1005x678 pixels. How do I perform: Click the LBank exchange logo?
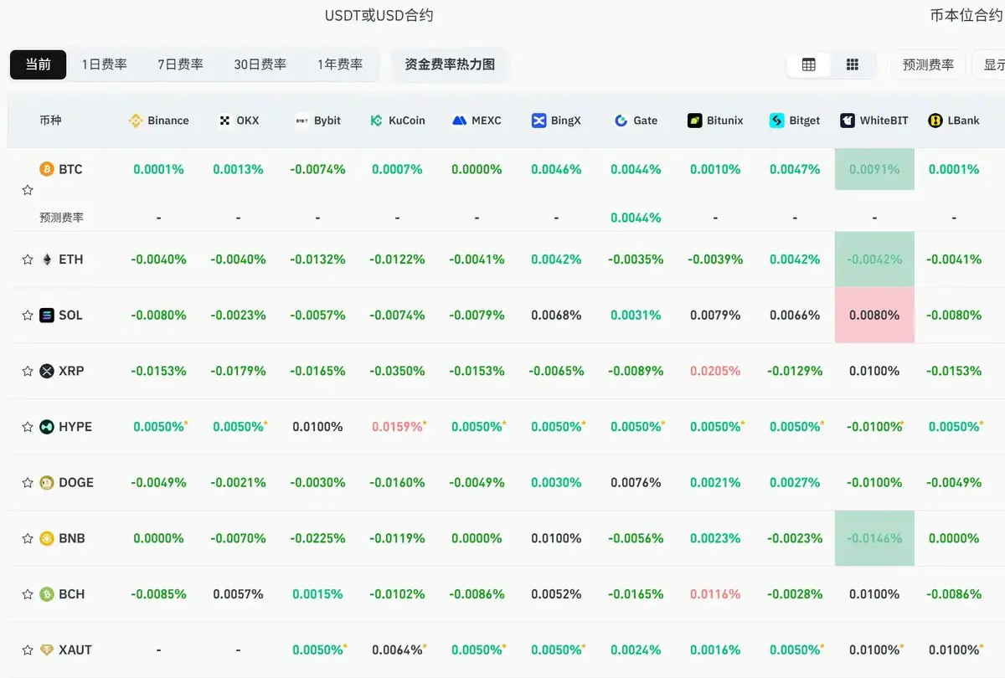[935, 121]
